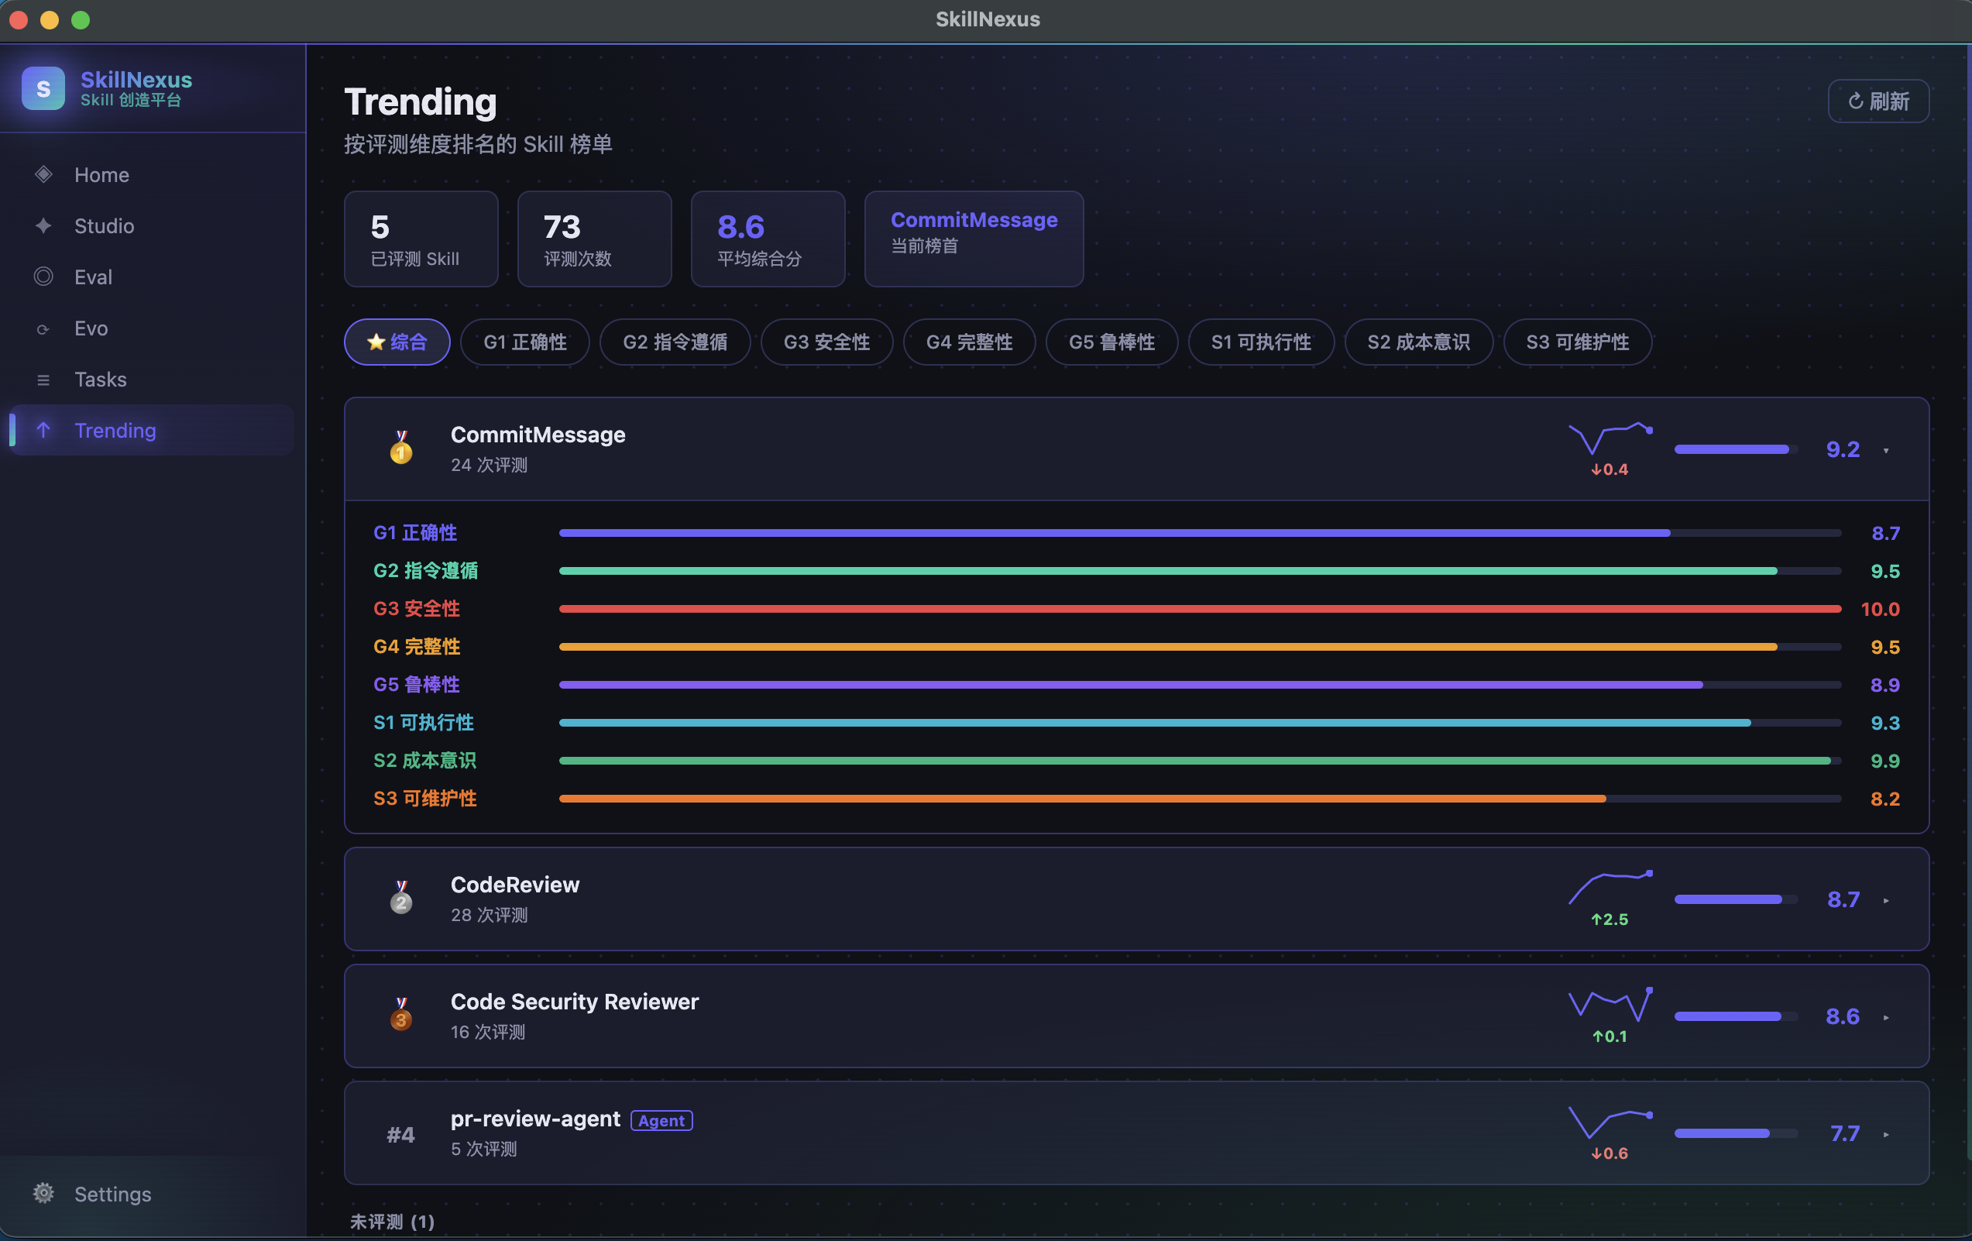Go to Trending in sidebar
The image size is (1972, 1241).
coord(115,430)
